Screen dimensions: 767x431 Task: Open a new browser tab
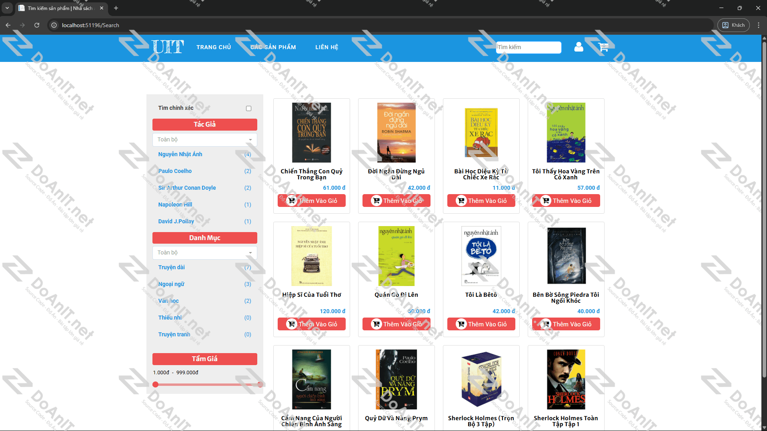(x=116, y=8)
